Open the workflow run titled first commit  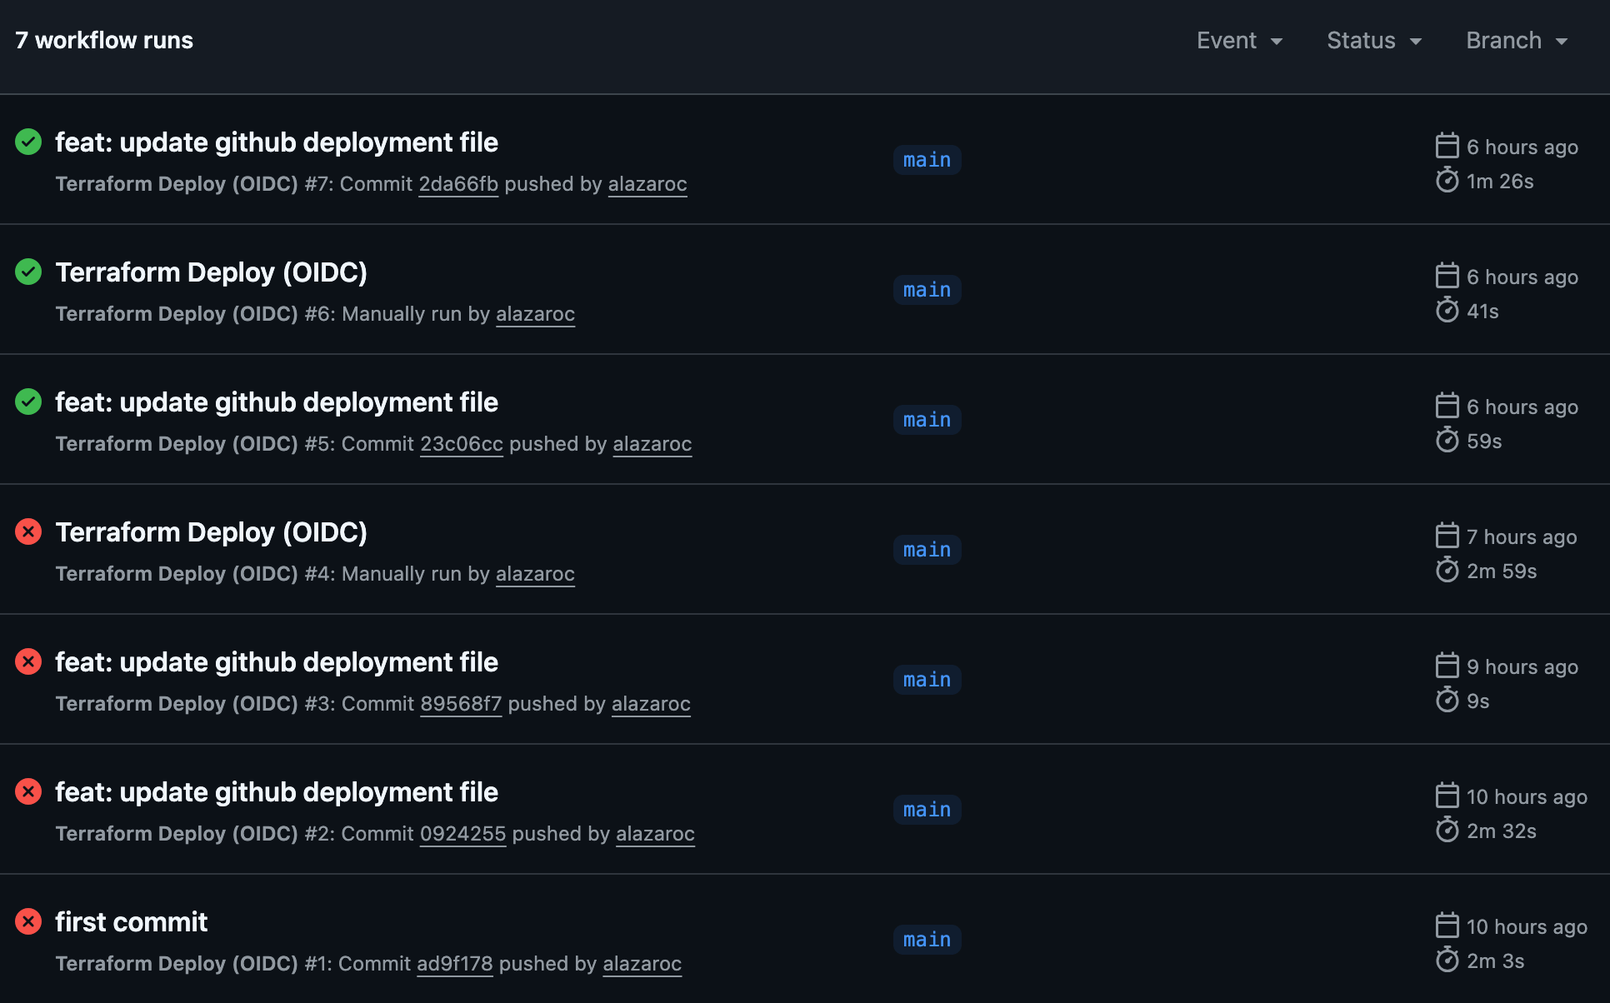131,921
